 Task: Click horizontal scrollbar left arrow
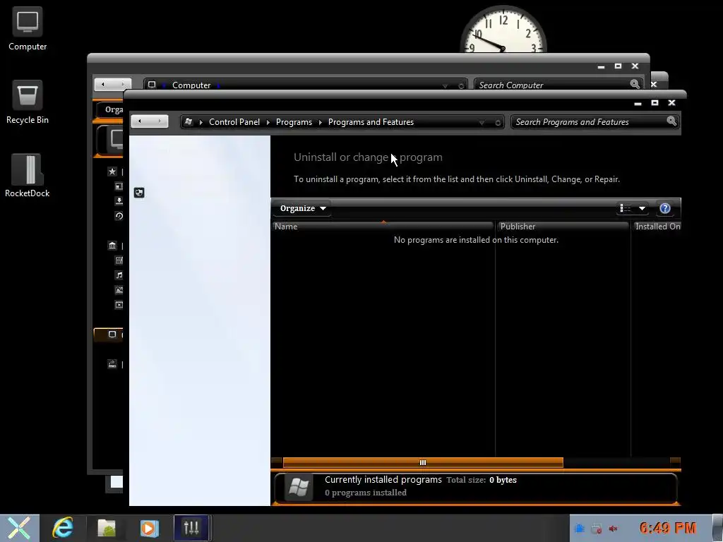coord(277,462)
